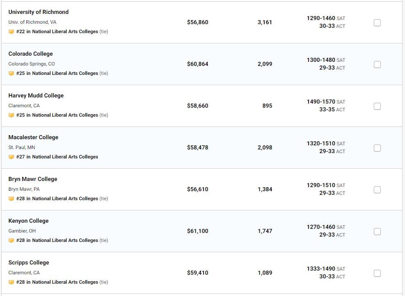Click the #25 National Liberal Arts ranking for Colorado College
The image size is (405, 296).
pyautogui.click(x=57, y=73)
